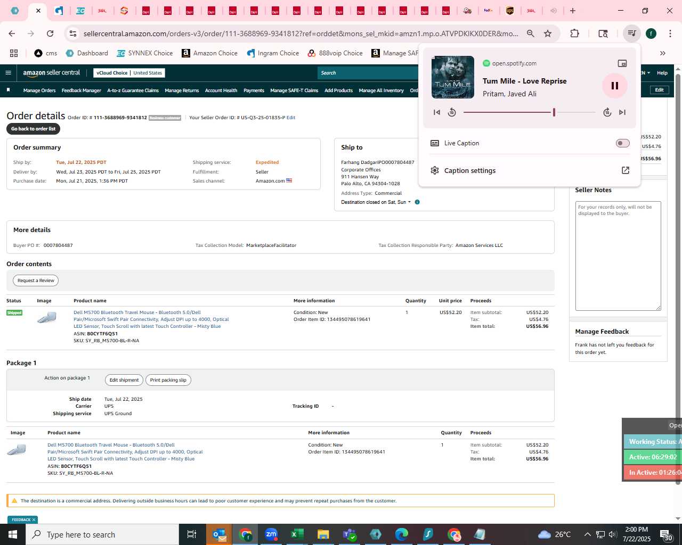Forward 10 seconds in media control
This screenshot has height=545, width=682.
(607, 112)
